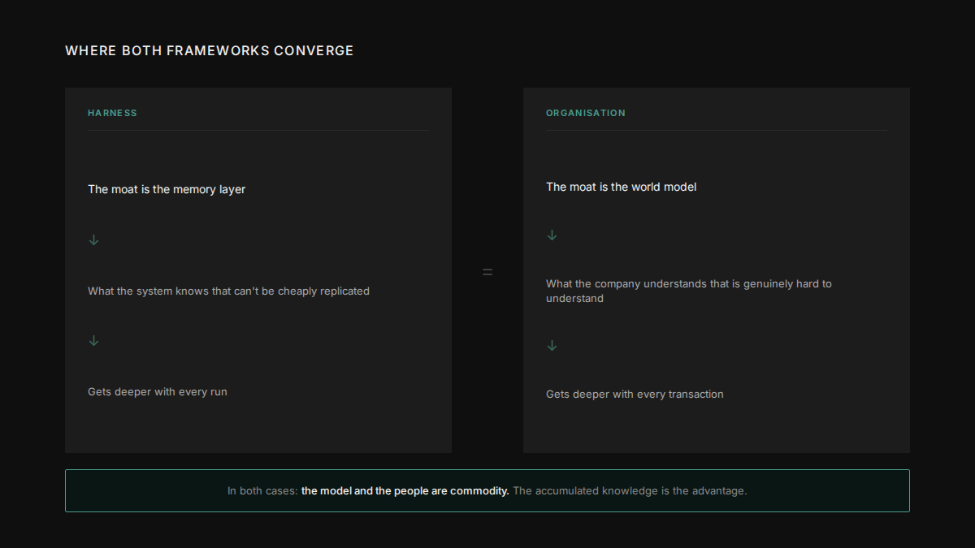This screenshot has height=548, width=975.
Task: Select the HARNESS panel header
Action: coord(112,113)
